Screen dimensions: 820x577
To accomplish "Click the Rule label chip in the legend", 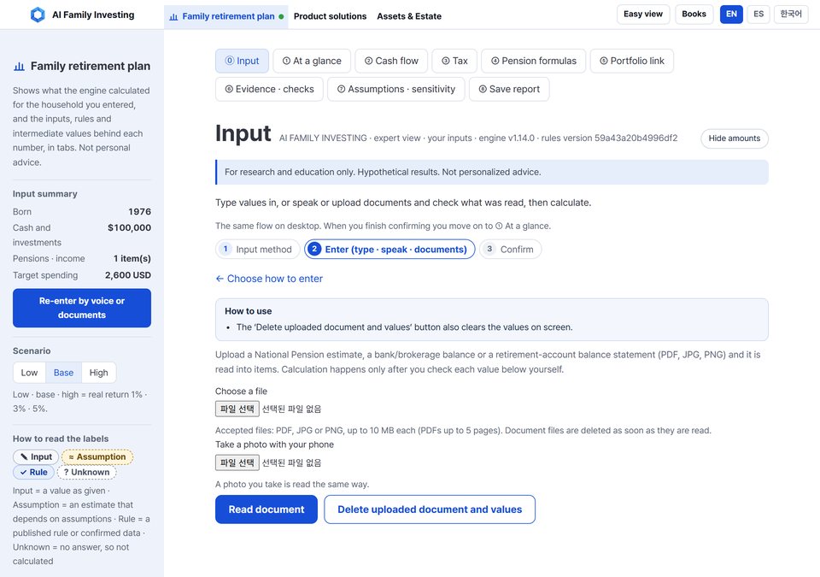I will click(33, 472).
